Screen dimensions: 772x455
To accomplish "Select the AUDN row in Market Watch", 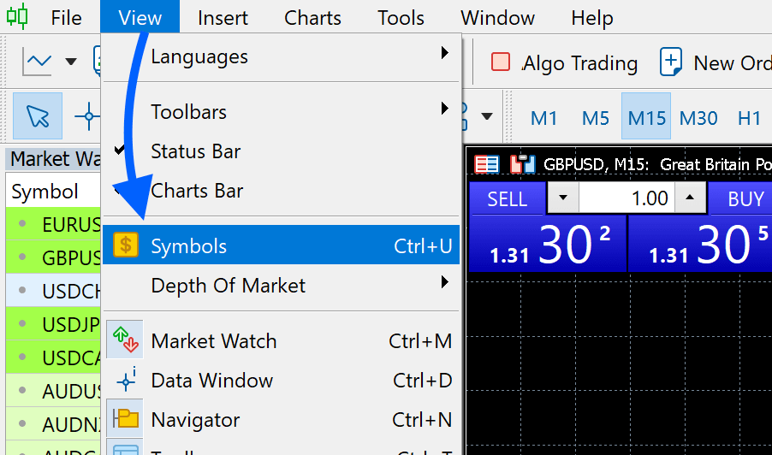I will [53, 424].
